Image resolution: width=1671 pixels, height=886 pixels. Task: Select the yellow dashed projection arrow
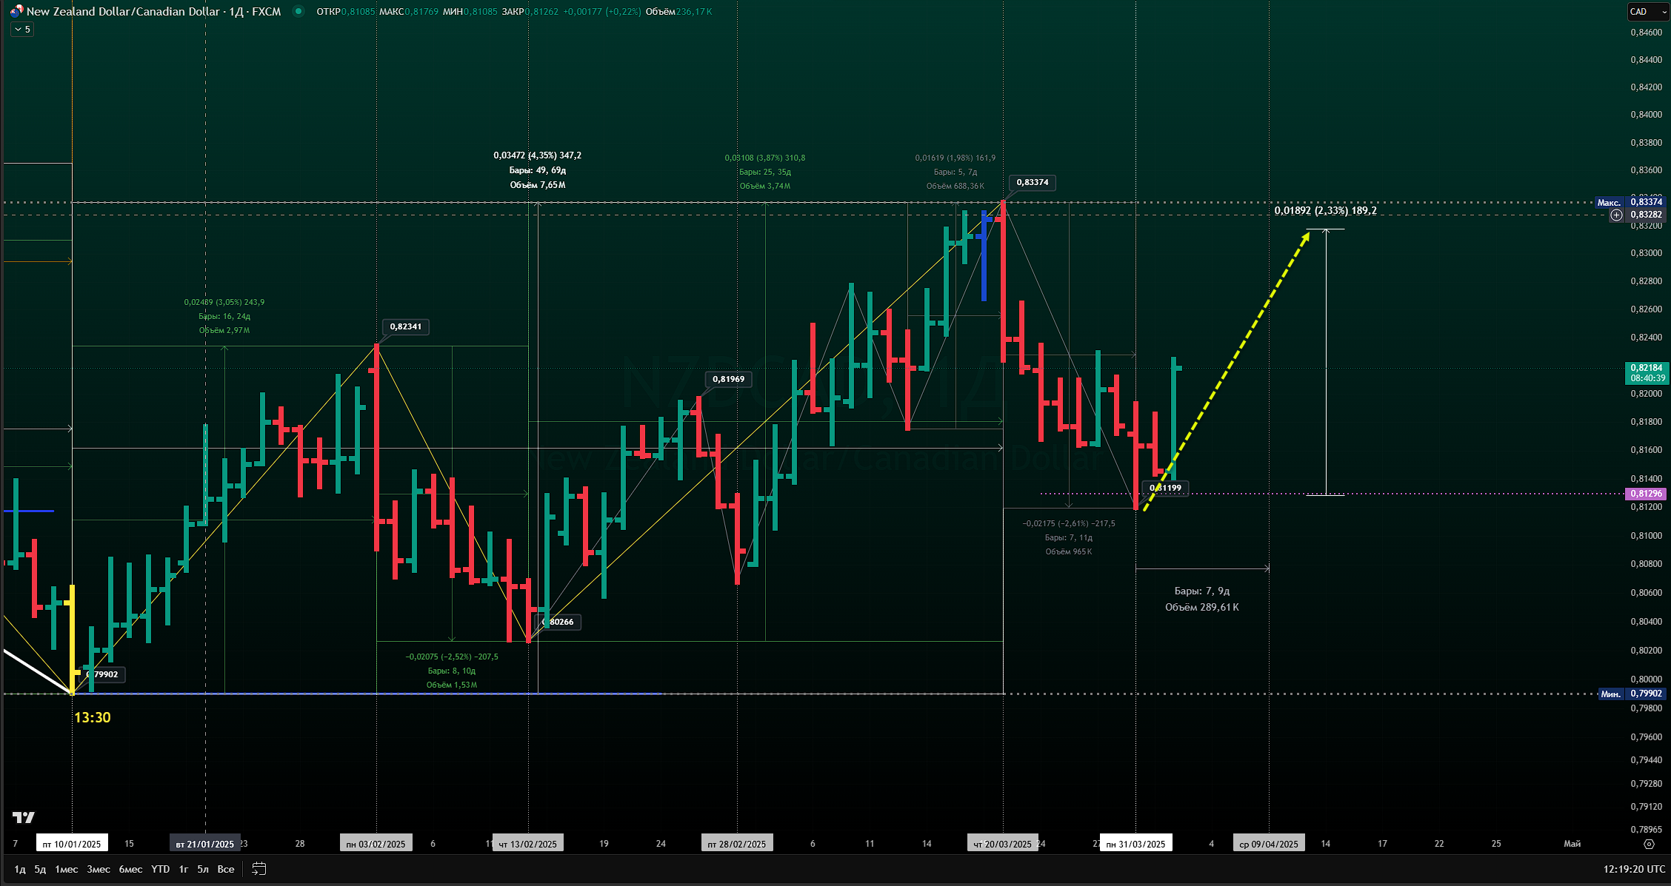pos(1226,372)
